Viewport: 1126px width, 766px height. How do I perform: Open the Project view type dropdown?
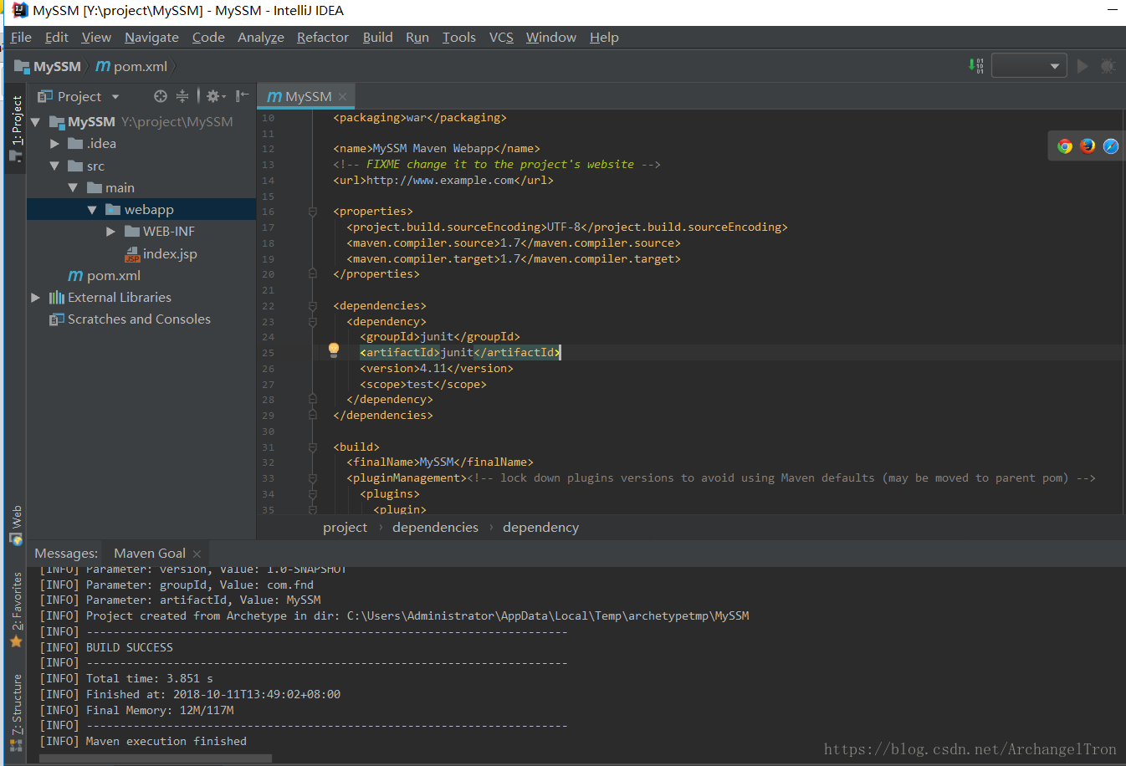(115, 97)
